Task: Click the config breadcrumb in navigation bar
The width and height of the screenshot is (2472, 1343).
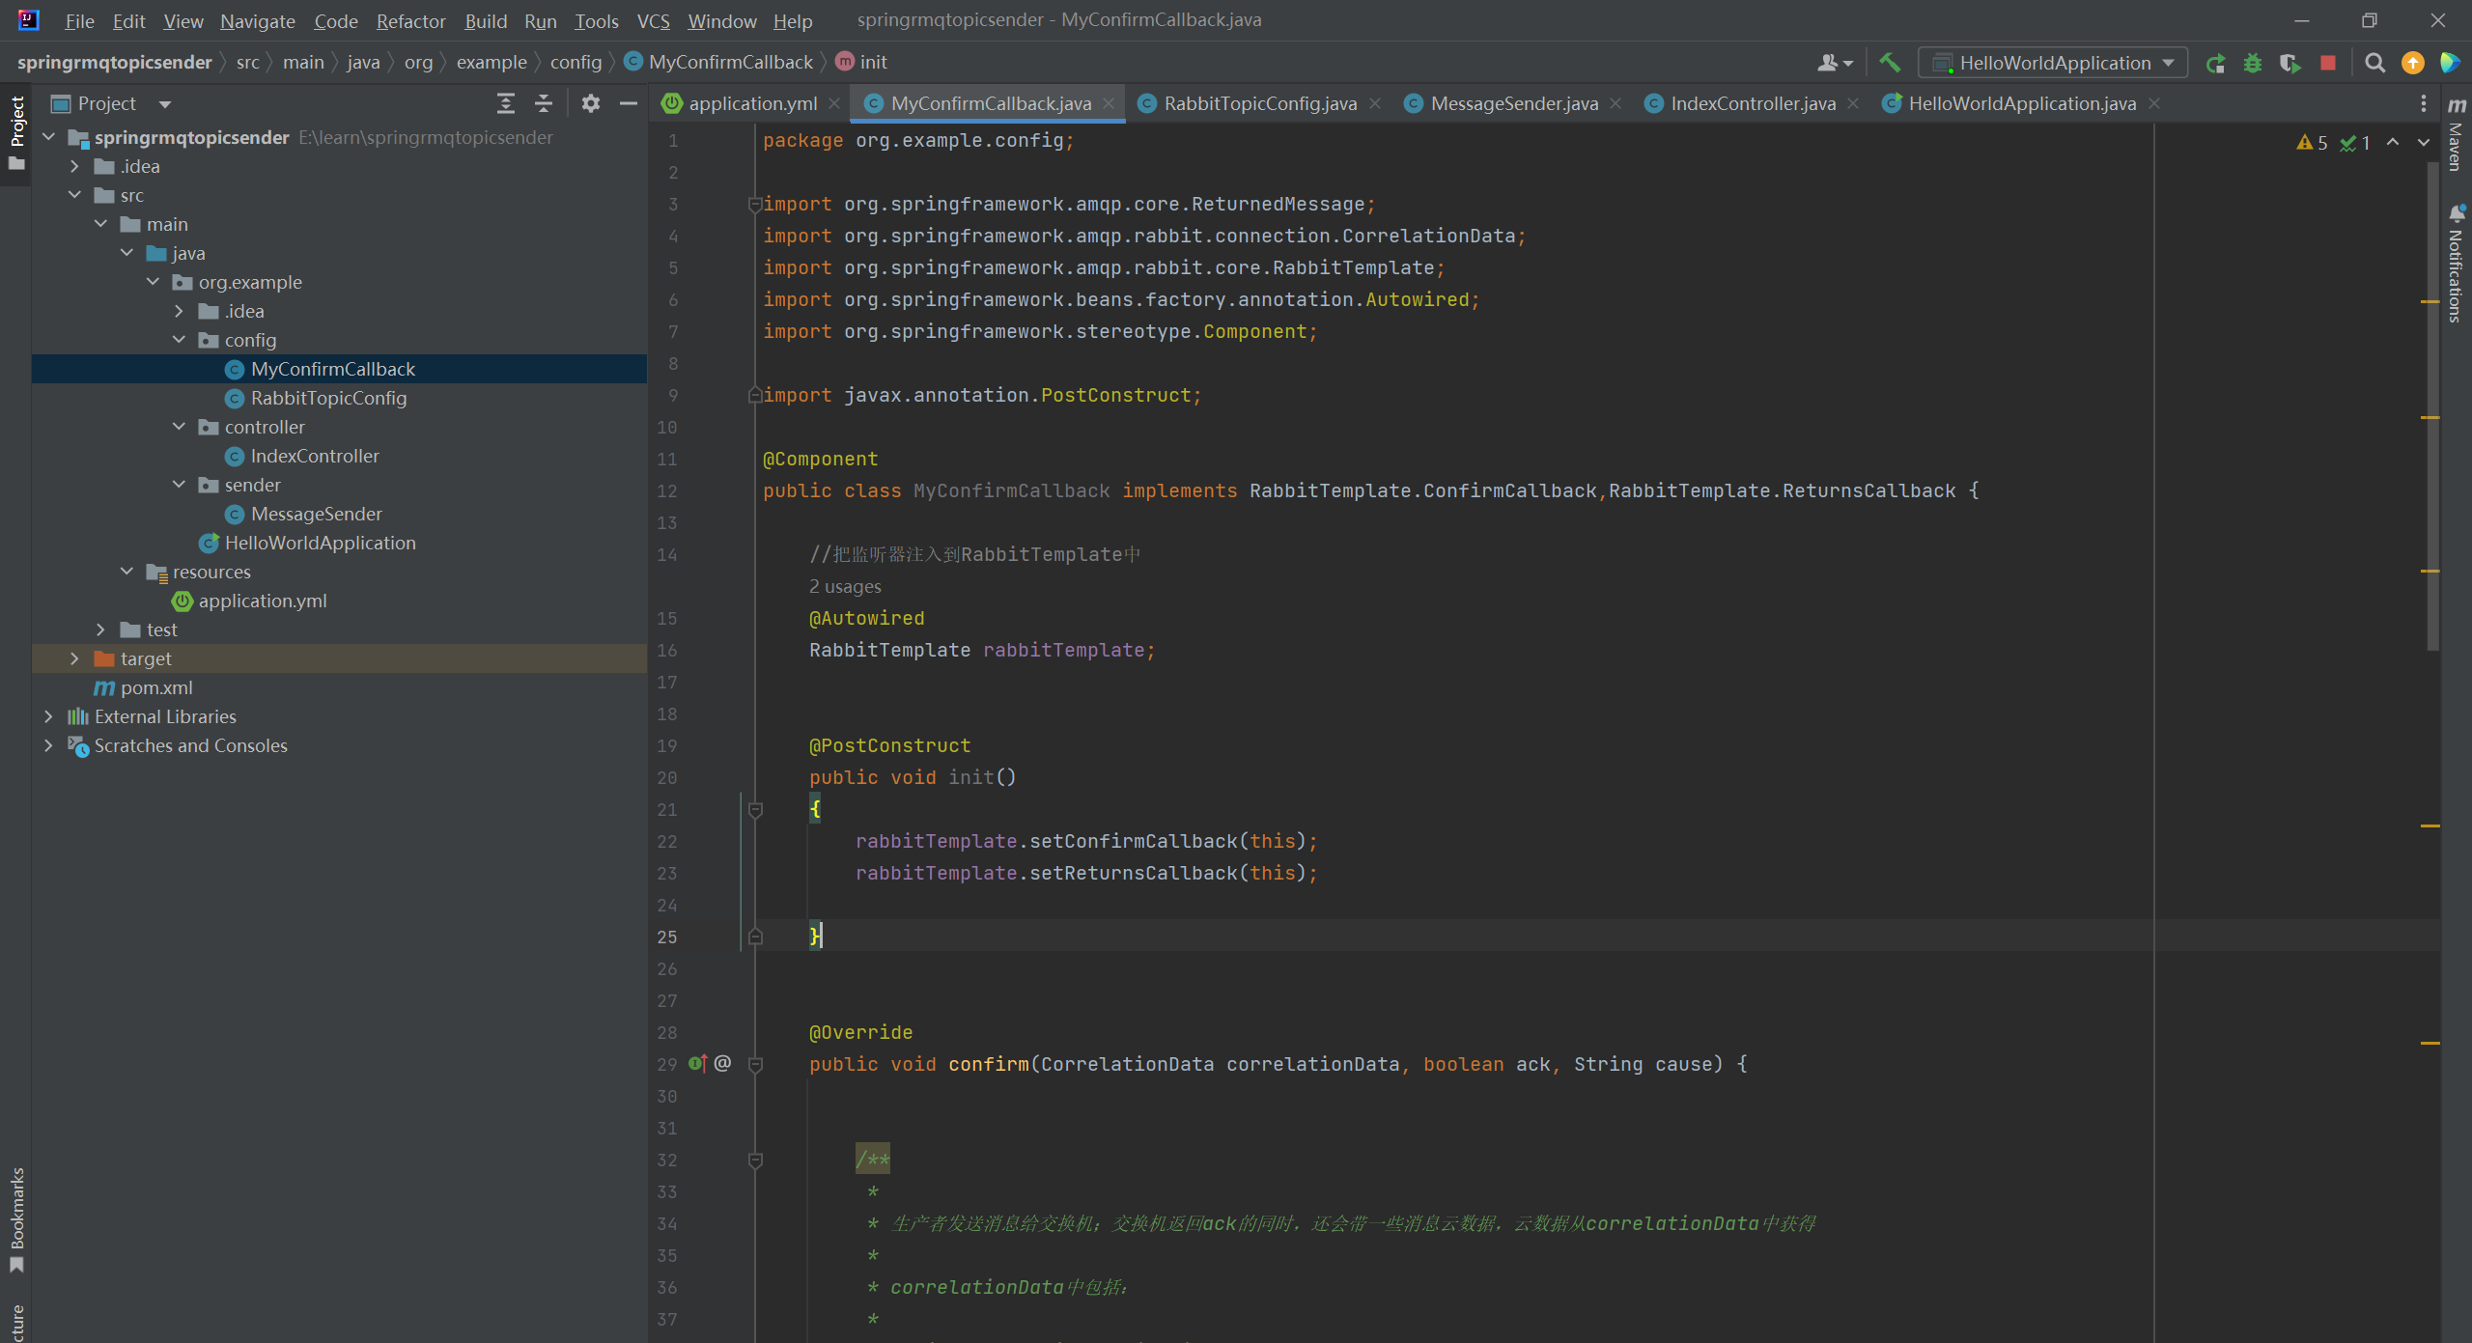Action: (576, 62)
